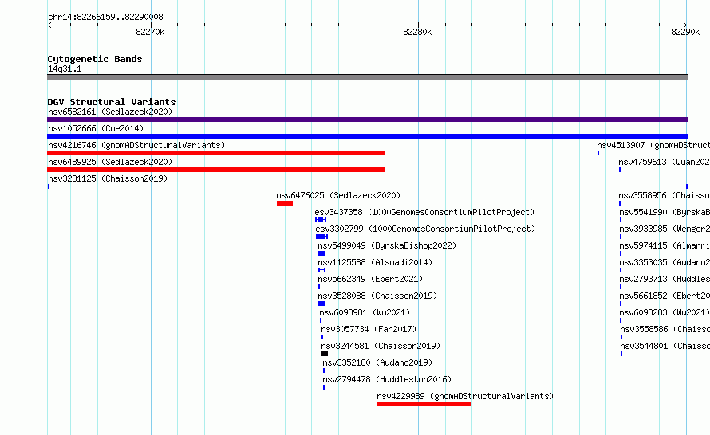Open the nsv5662349 (Ebert2021) label
Viewport: 710px width, 435px height.
point(370,279)
